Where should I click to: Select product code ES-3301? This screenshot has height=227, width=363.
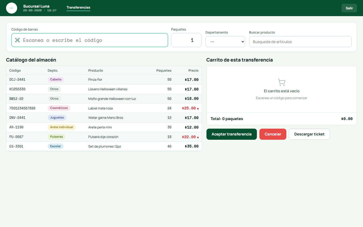pyautogui.click(x=16, y=147)
